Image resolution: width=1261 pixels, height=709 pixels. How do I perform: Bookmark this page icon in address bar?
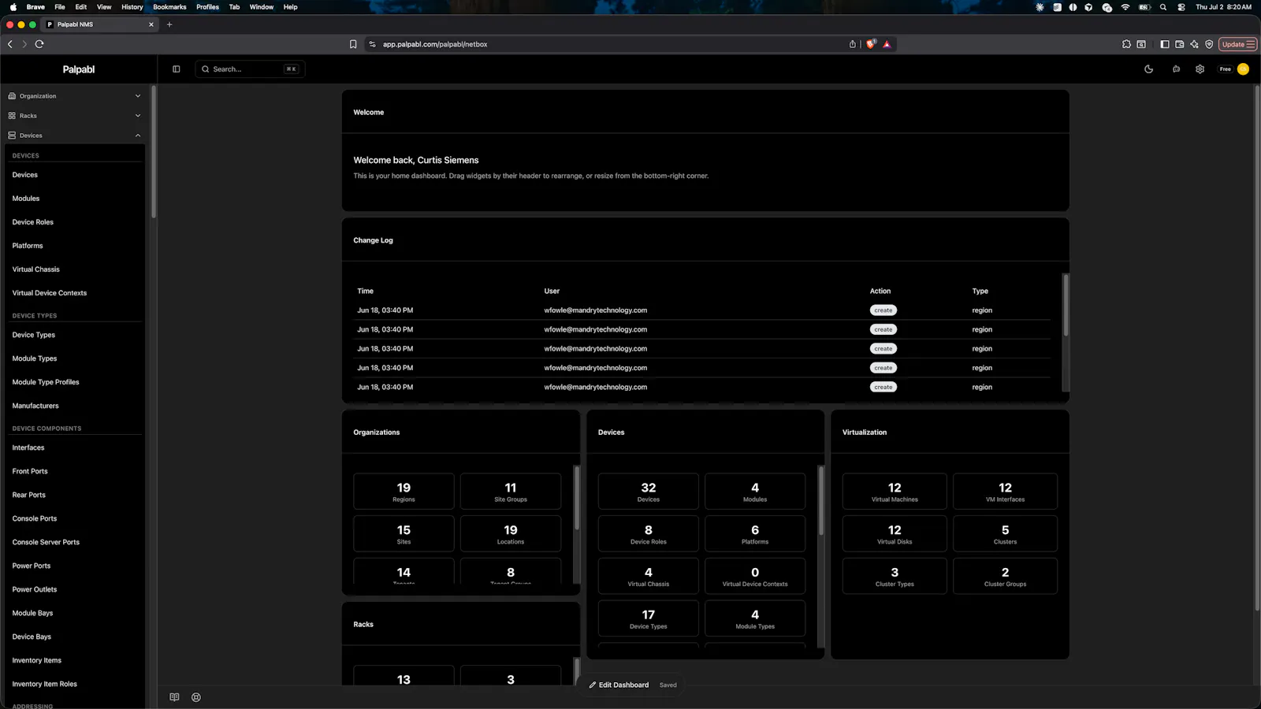tap(353, 44)
